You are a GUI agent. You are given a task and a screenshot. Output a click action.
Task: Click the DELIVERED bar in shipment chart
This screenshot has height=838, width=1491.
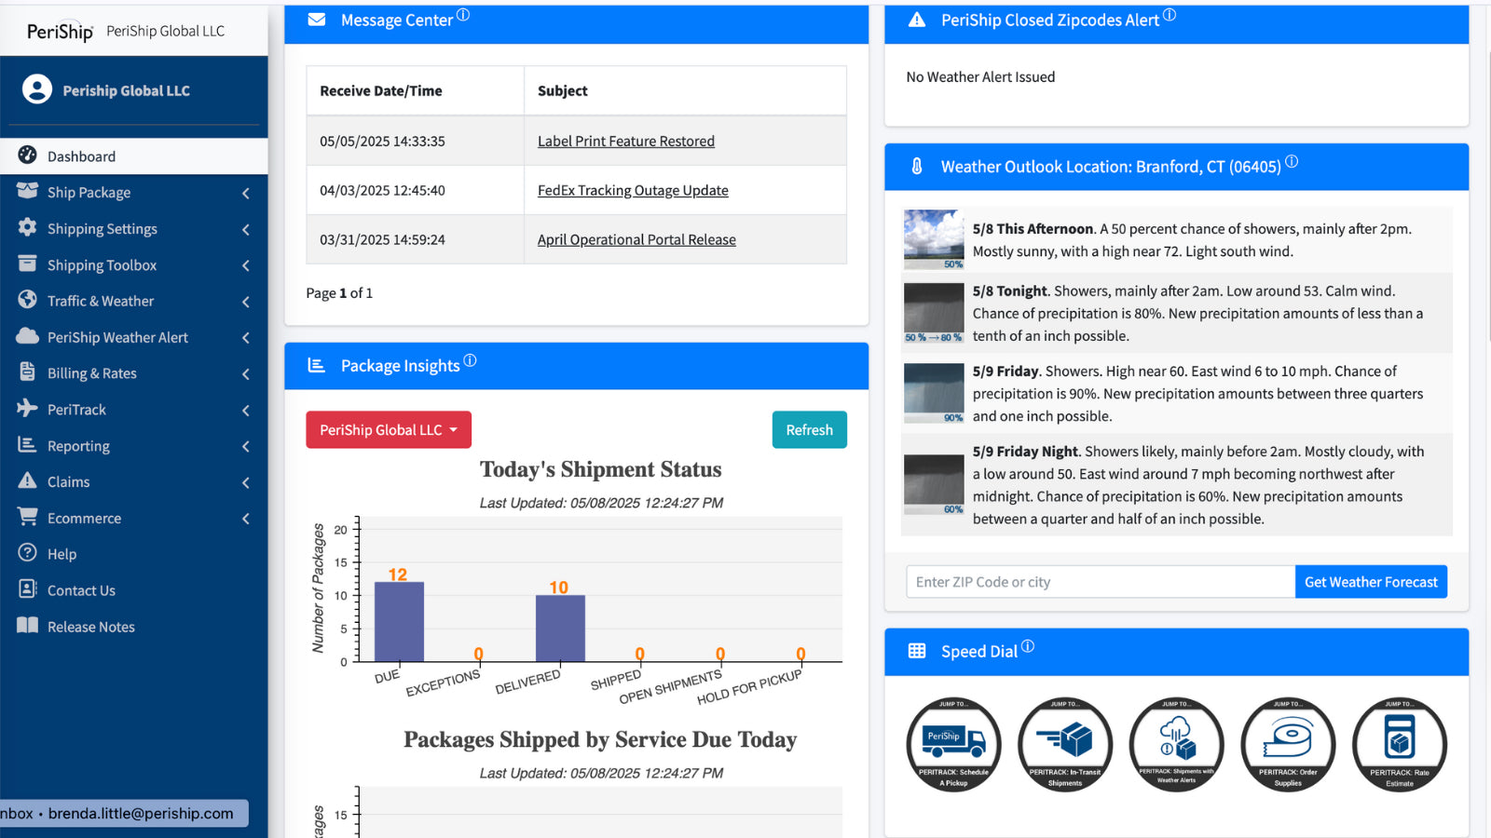pos(560,628)
